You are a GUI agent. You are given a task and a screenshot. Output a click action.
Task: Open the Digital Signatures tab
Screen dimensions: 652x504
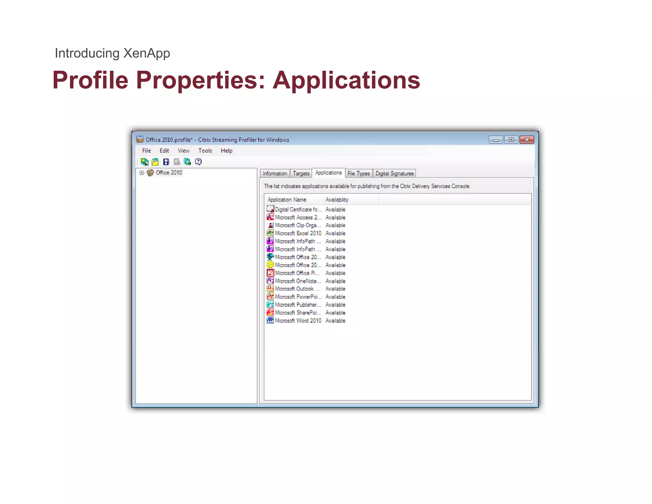394,173
